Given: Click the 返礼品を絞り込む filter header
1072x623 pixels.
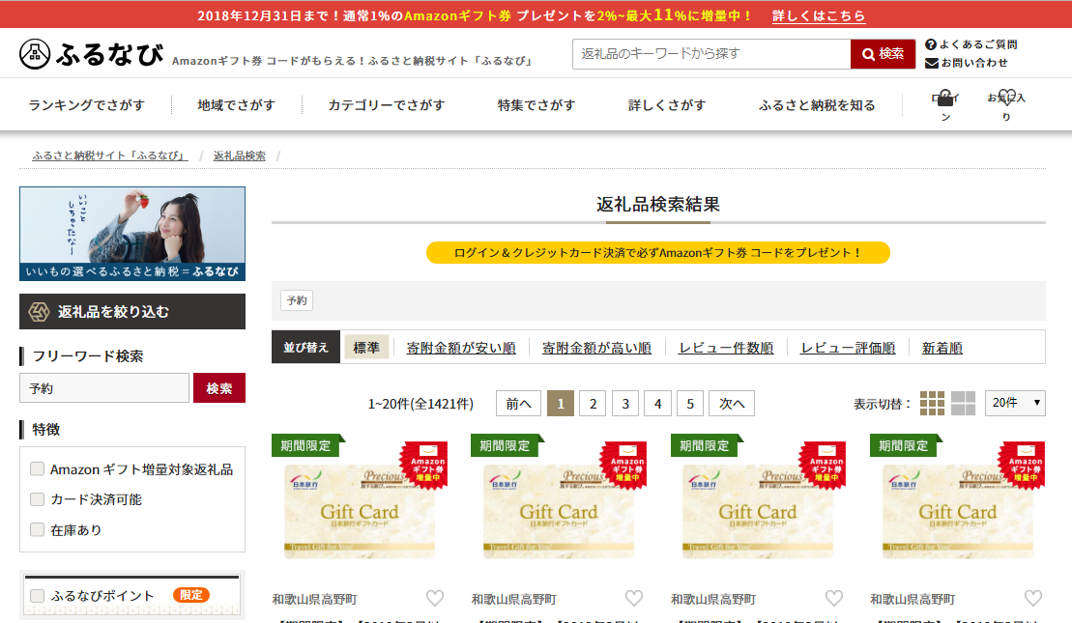Looking at the screenshot, I should [x=132, y=311].
